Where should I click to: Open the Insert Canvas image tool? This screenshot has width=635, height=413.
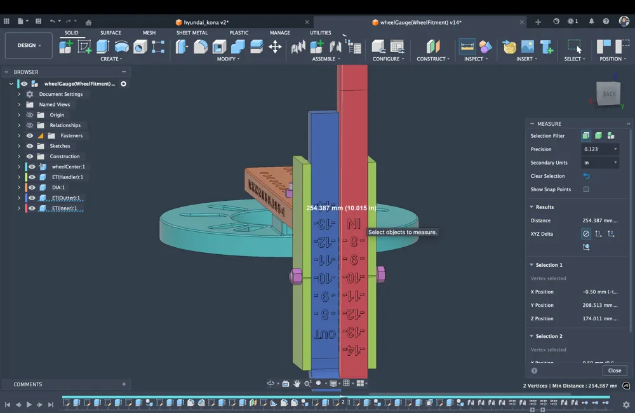coord(528,46)
